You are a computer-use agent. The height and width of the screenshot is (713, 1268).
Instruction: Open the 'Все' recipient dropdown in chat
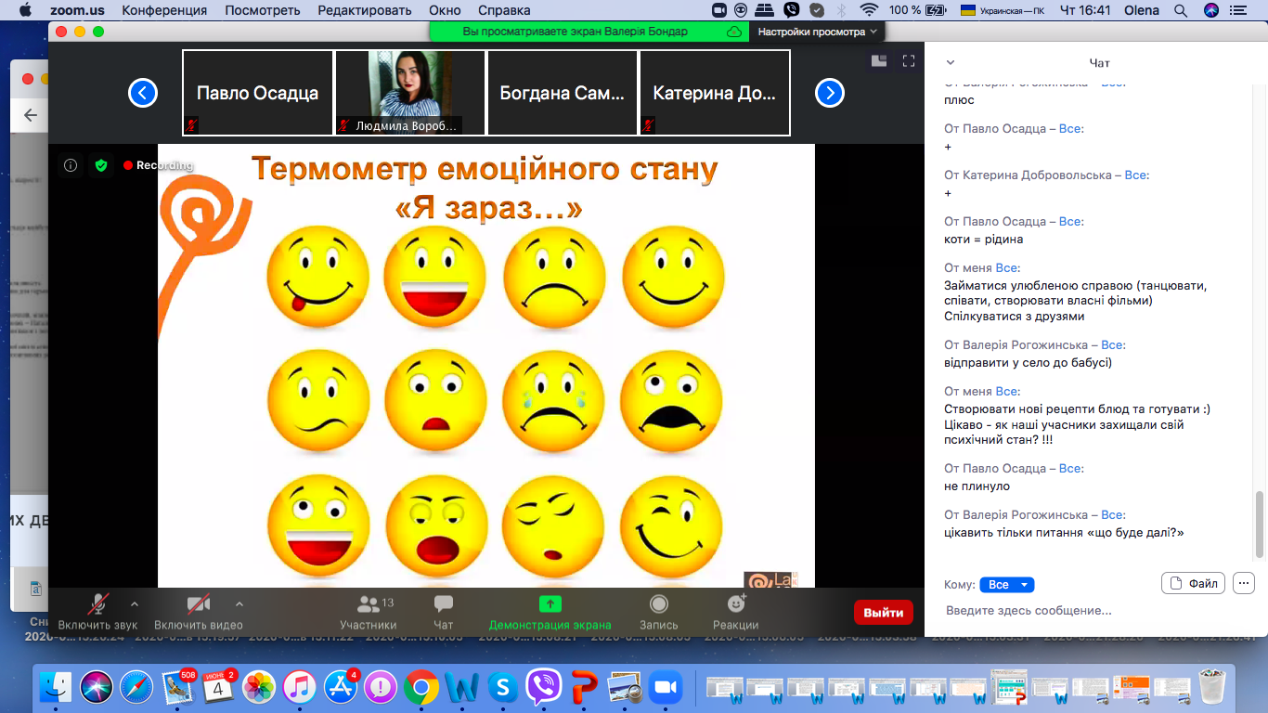click(x=1006, y=585)
